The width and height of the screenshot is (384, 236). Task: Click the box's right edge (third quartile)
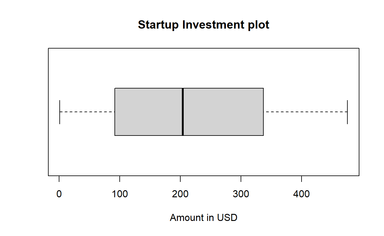tap(263, 112)
